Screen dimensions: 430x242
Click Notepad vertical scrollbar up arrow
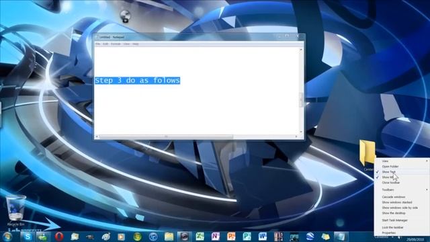point(301,50)
